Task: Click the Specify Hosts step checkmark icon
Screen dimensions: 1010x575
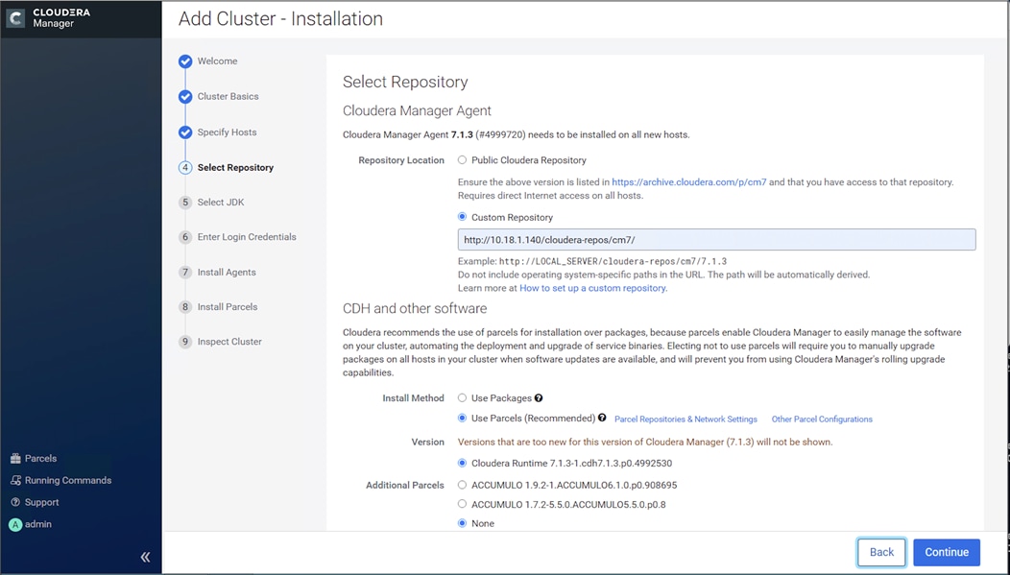Action: point(185,132)
